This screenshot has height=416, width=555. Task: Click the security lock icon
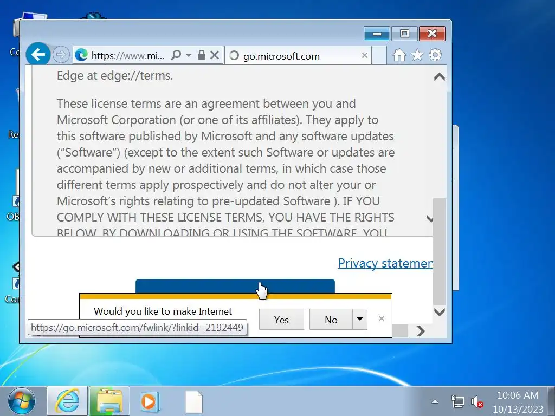tap(202, 55)
